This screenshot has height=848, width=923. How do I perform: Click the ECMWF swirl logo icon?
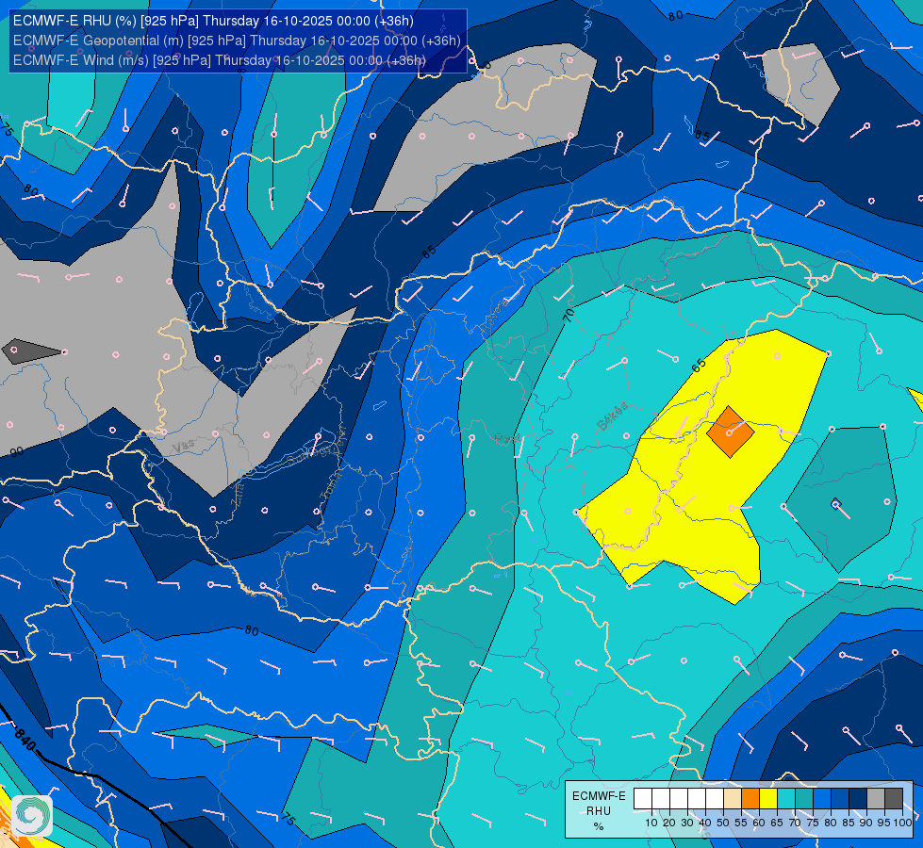coord(32,816)
